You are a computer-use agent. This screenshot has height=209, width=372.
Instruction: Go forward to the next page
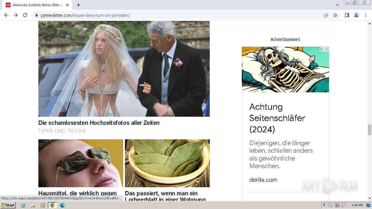coord(16,15)
